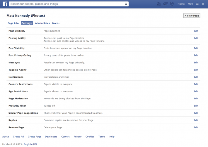Open the Terms footer link
The width and height of the screenshot is (208, 147).
click(x=102, y=136)
